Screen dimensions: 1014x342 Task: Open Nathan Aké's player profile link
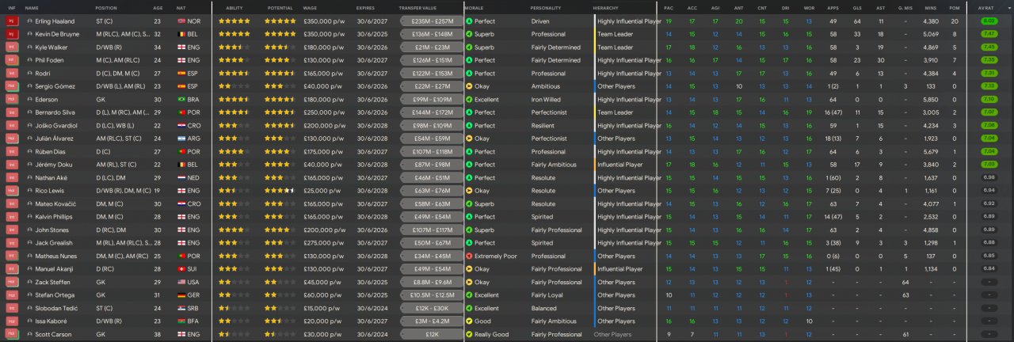point(53,178)
